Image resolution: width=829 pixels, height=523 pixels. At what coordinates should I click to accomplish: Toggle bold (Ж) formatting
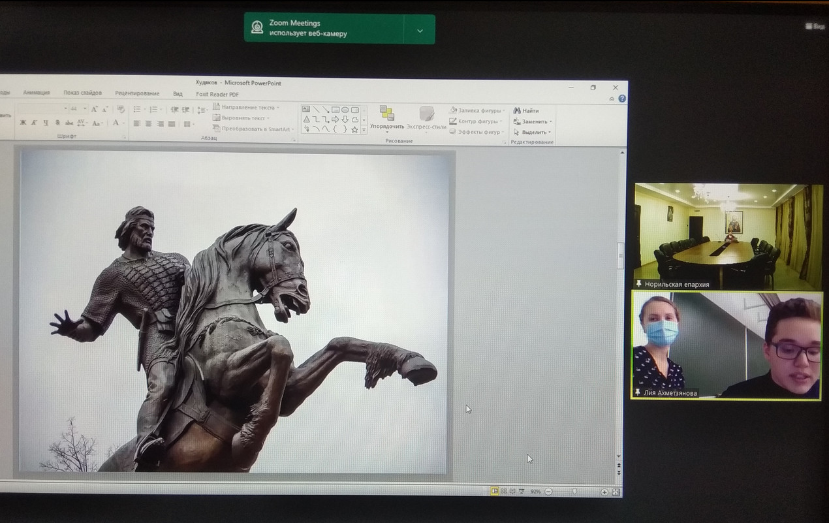coord(23,123)
